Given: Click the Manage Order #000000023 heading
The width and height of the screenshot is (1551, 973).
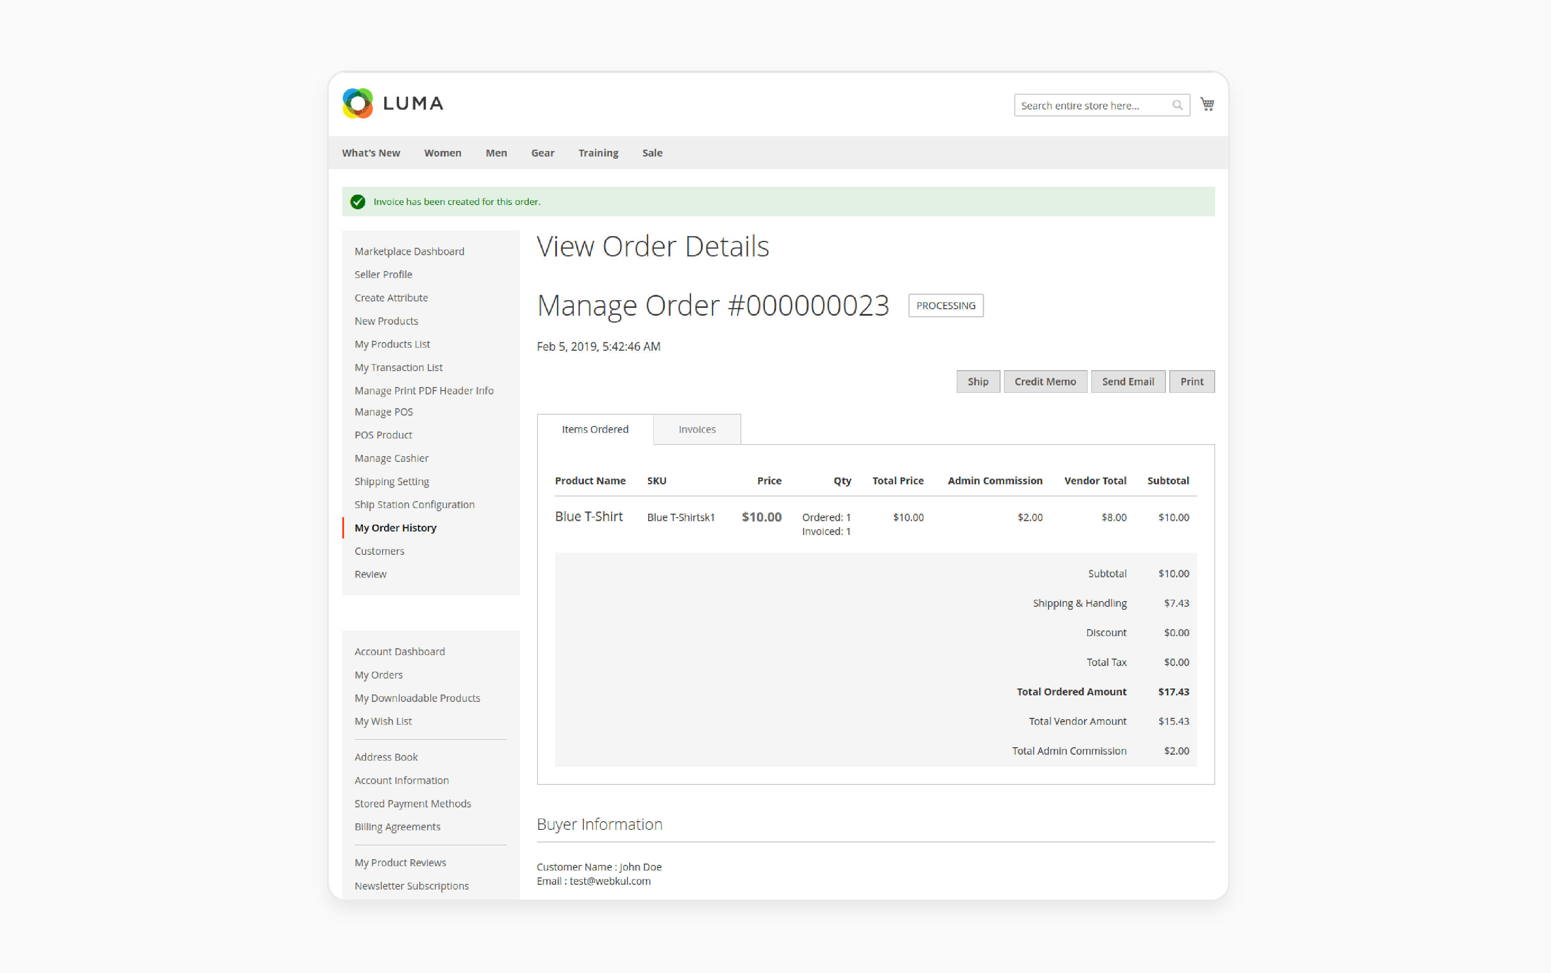Looking at the screenshot, I should pos(713,306).
